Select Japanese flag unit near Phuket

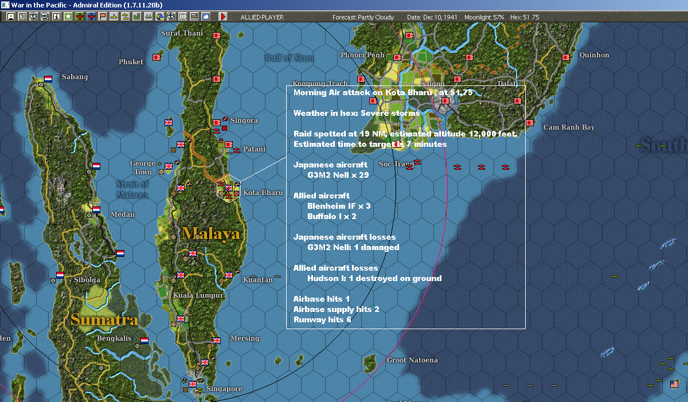157,58
